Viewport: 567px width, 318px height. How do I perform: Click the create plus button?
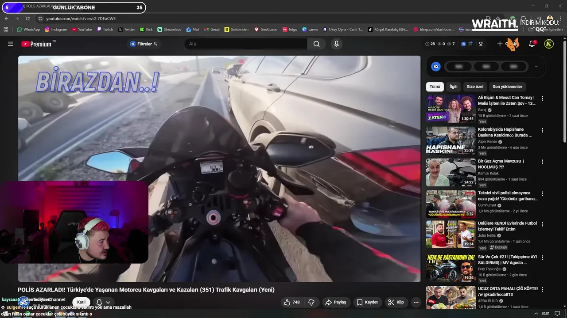pos(500,44)
